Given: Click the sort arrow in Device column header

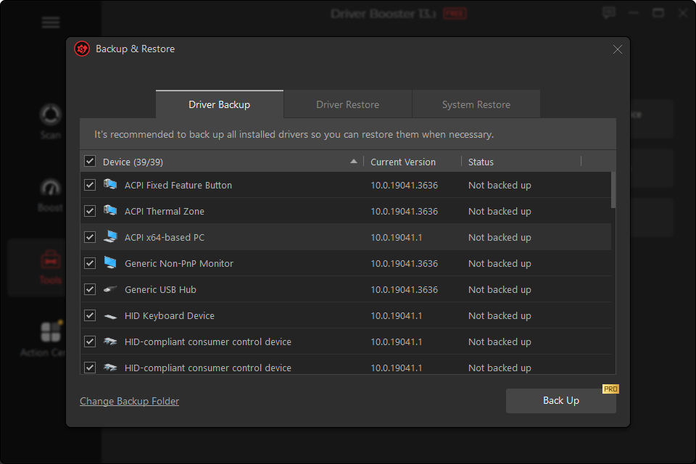Looking at the screenshot, I should coord(354,162).
